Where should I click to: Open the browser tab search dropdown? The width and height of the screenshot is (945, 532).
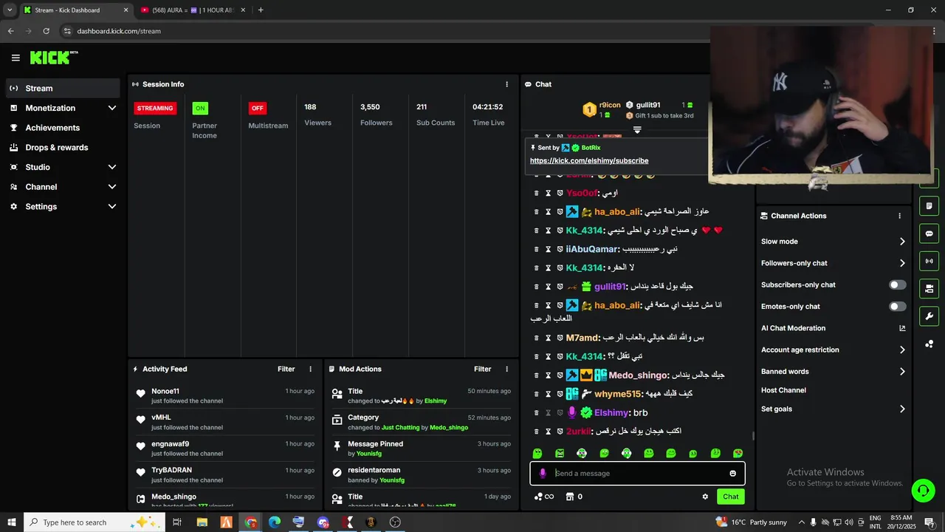[10, 10]
